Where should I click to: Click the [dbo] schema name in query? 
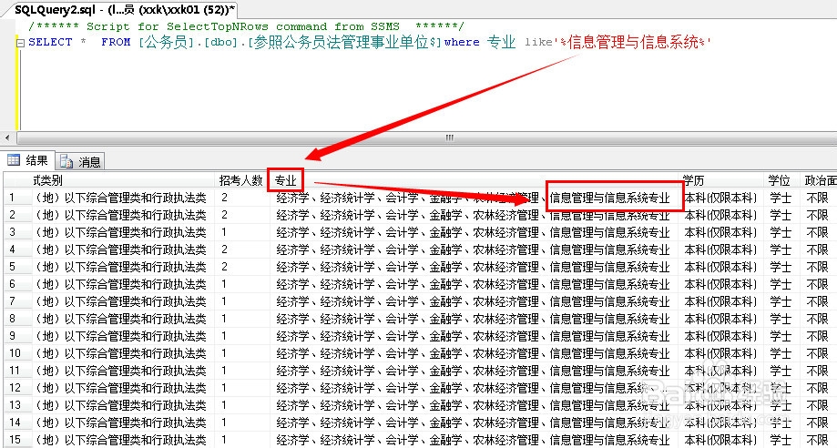pos(220,42)
